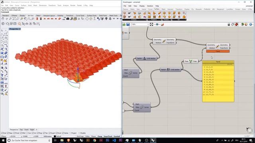Click the Move component icon on upper canvas

pyautogui.click(x=164, y=41)
